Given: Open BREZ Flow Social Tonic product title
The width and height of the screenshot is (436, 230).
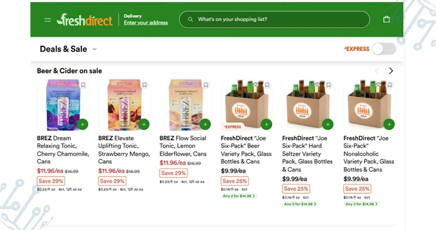Looking at the screenshot, I should 183,145.
